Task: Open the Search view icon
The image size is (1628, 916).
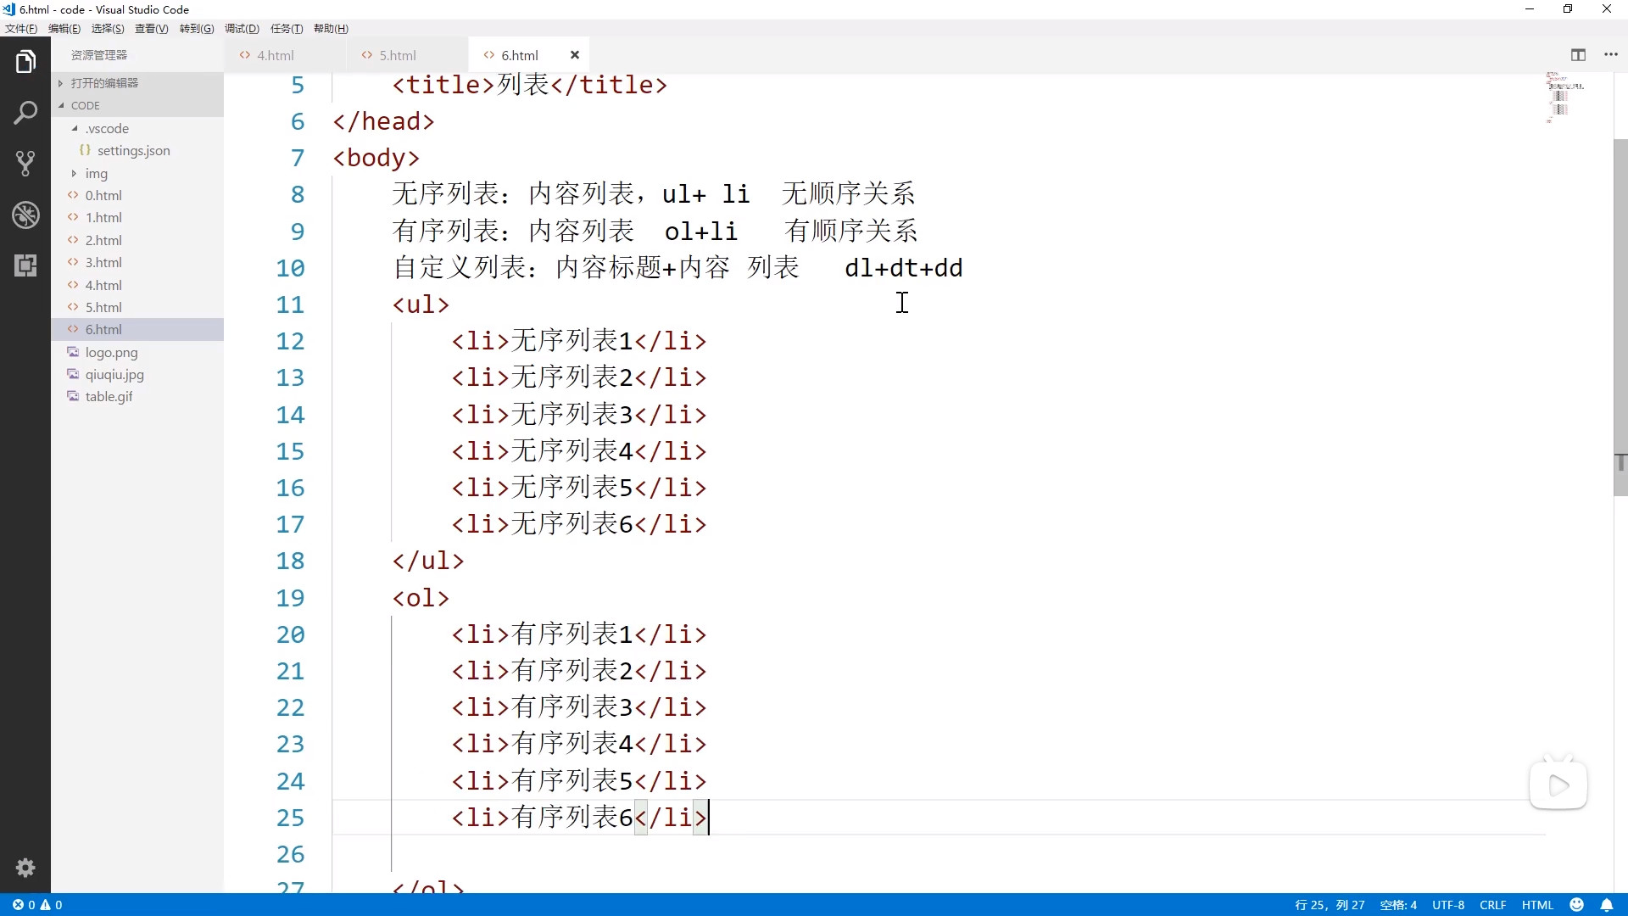Action: tap(25, 113)
